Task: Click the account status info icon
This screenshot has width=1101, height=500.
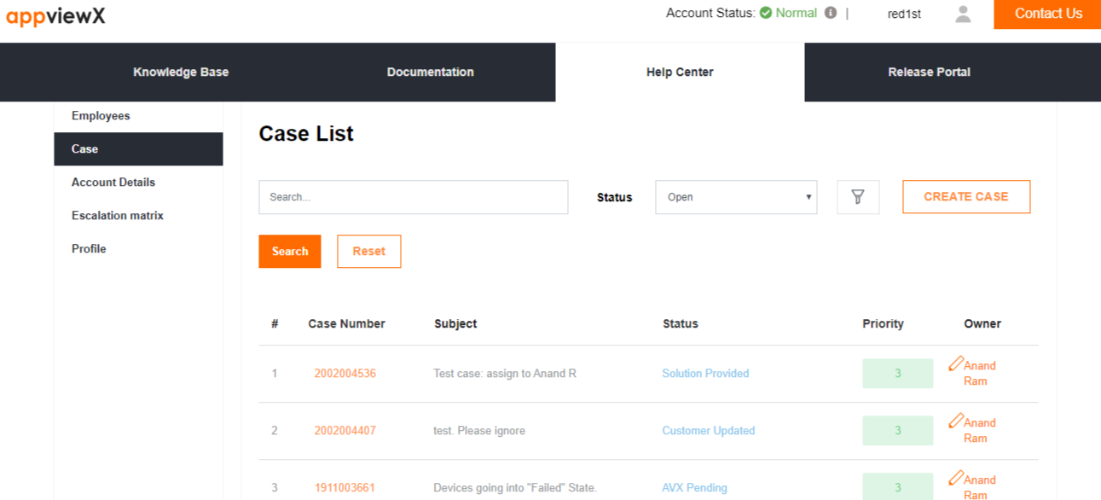Action: 831,13
